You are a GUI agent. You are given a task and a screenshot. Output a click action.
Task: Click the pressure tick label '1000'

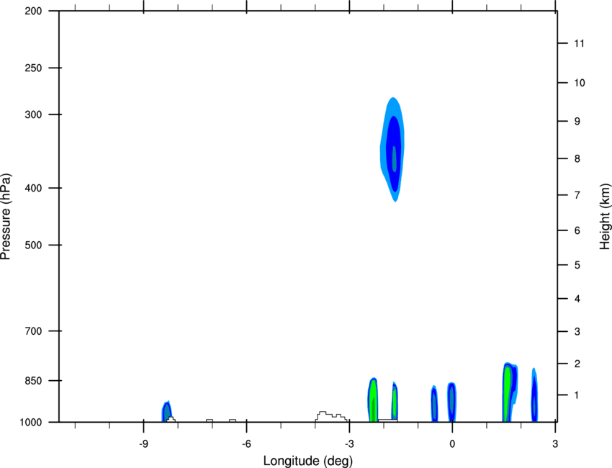31,423
